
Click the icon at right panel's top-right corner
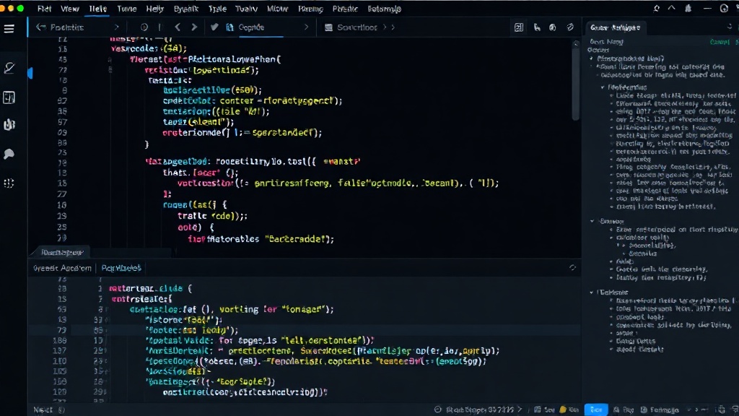click(x=730, y=27)
